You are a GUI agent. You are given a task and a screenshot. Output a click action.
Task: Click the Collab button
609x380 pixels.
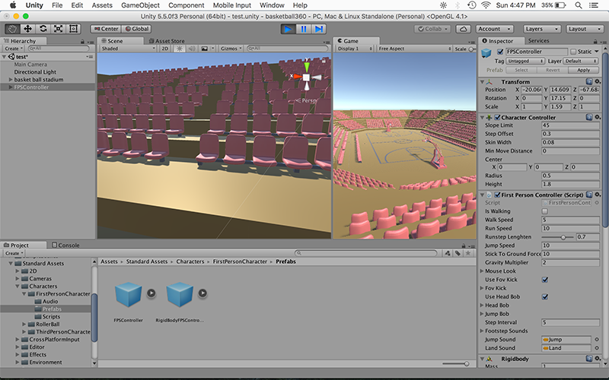point(432,29)
